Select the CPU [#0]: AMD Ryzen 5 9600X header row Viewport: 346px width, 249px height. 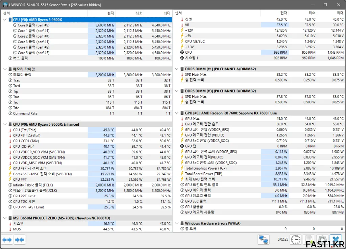pyautogui.click(x=92, y=20)
